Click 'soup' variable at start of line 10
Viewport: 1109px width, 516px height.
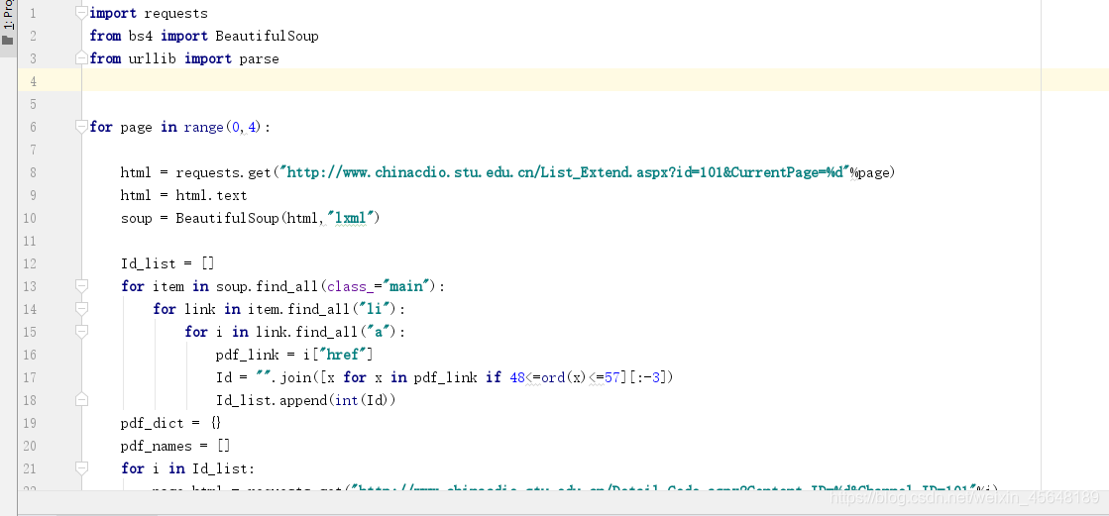[137, 218]
